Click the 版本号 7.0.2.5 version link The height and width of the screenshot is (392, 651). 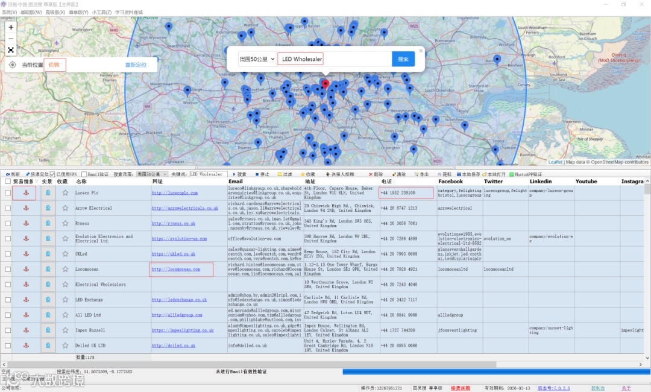point(553,388)
